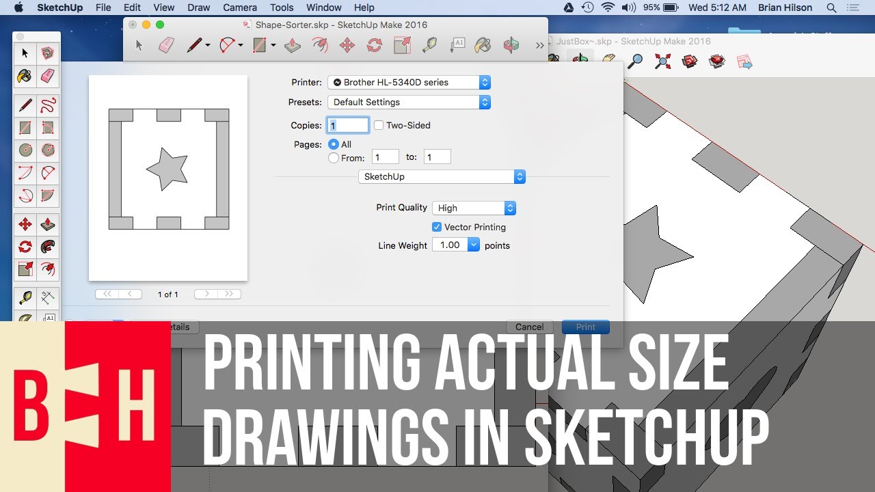Image resolution: width=875 pixels, height=492 pixels.
Task: Select the Pie tool in the palette
Action: 47,195
